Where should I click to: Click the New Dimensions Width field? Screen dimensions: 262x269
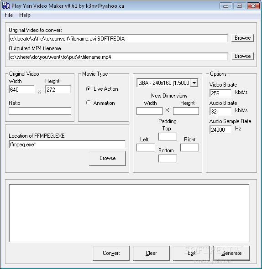click(x=149, y=111)
